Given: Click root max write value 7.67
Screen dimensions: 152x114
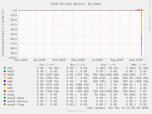Looking at the screenshot, I should point(143,91).
